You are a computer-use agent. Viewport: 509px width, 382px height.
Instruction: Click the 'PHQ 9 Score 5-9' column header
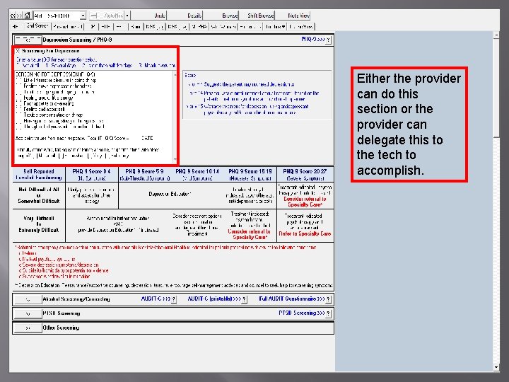pyautogui.click(x=144, y=175)
